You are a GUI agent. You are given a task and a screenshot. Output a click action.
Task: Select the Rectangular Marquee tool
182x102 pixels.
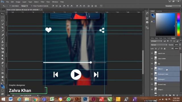tap(3, 17)
